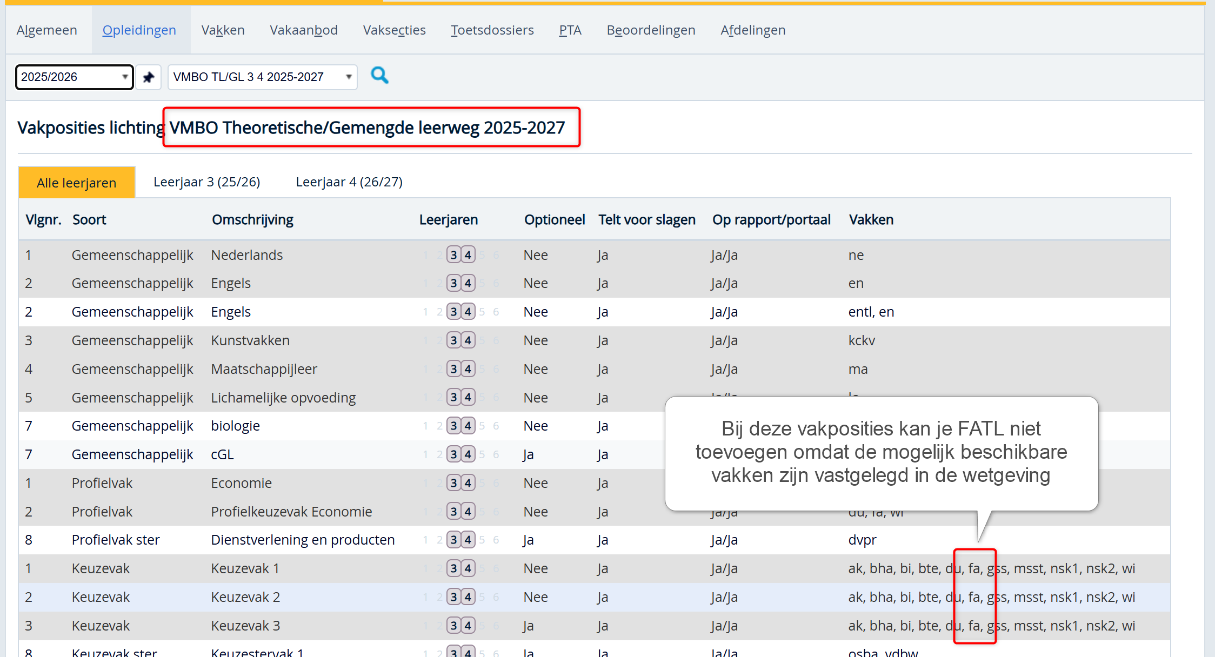Select the Leerjaar 4 (26/27) tab
Image resolution: width=1215 pixels, height=657 pixels.
click(x=349, y=182)
